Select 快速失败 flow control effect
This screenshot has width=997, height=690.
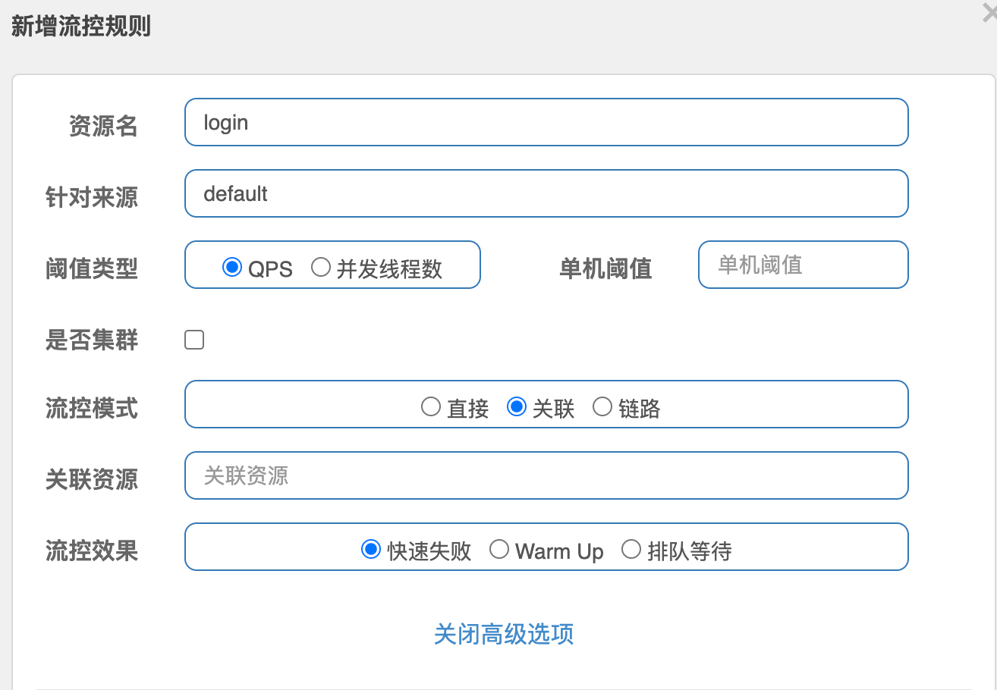click(371, 549)
